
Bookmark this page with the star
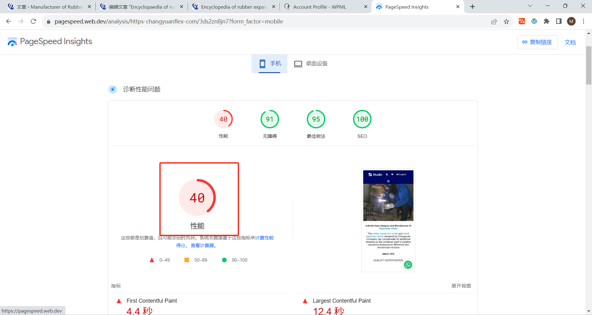pyautogui.click(x=506, y=21)
